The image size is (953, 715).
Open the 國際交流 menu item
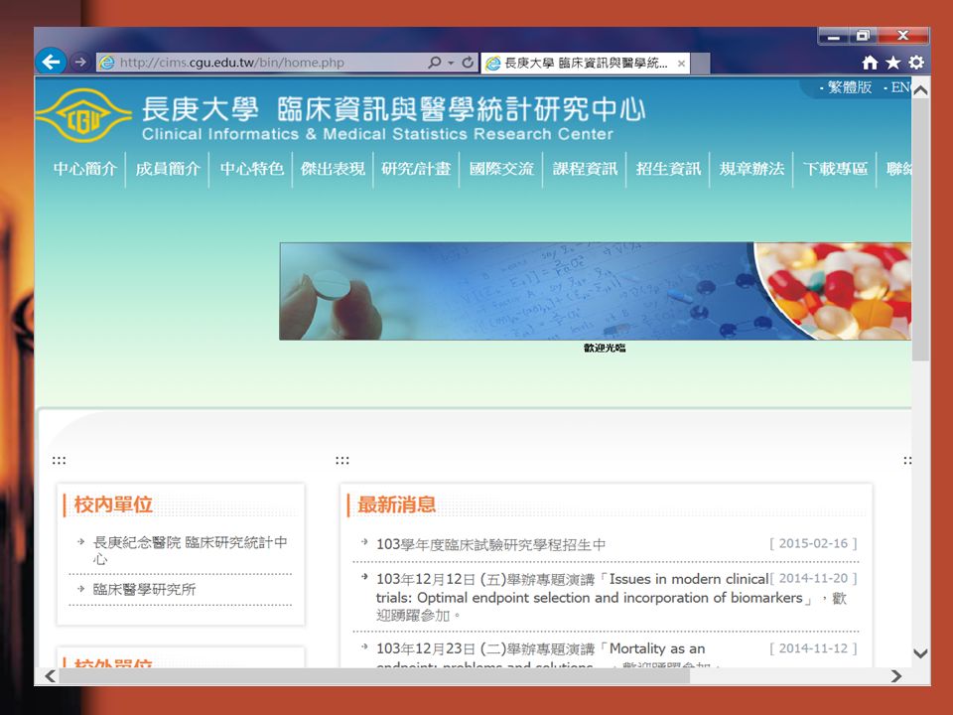pyautogui.click(x=501, y=169)
